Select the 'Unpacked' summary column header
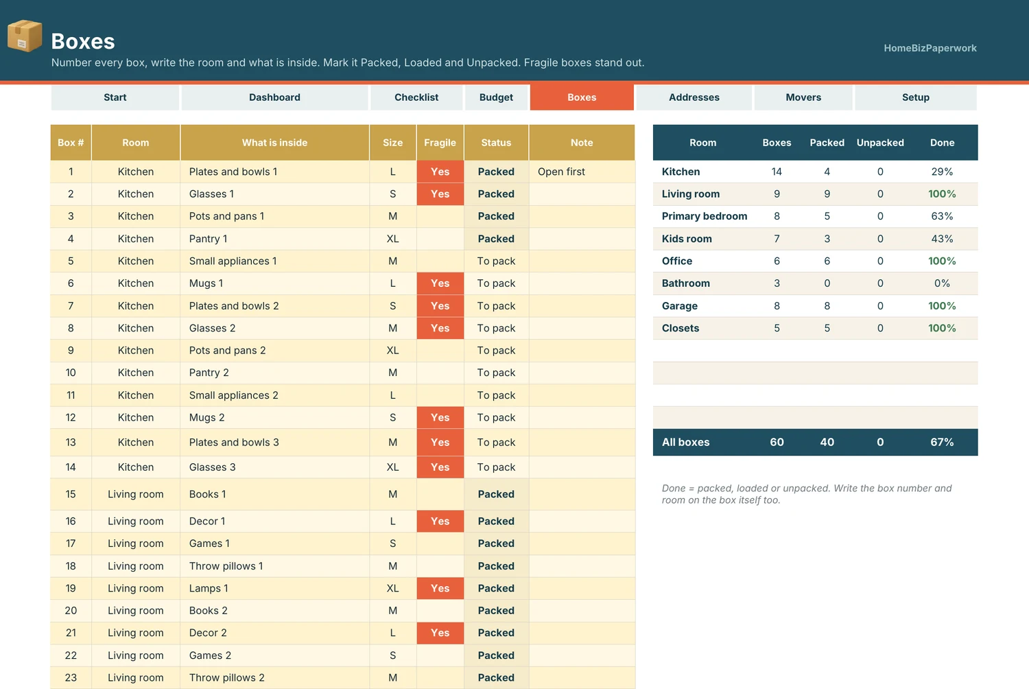1029x689 pixels. [880, 143]
